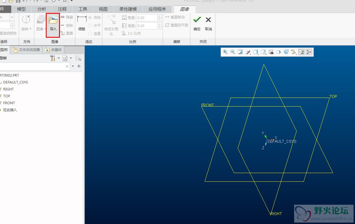Click the 宽度 width input field
Viewport: 355px width, 224px height.
[x=146, y=18]
